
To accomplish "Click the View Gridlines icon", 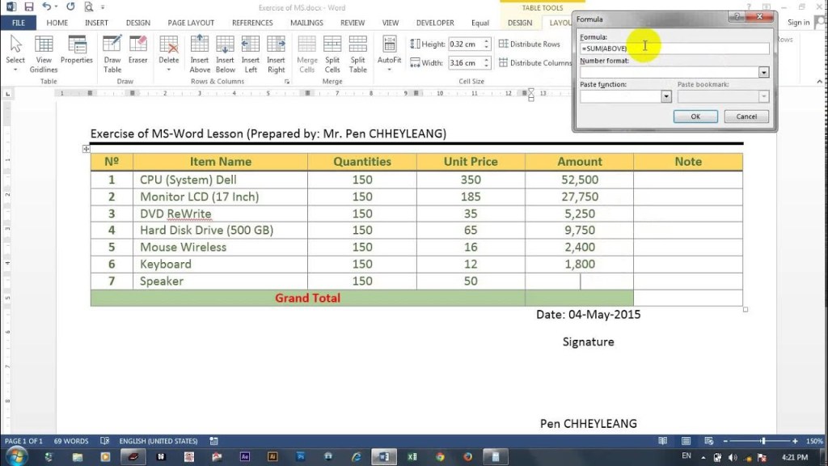I will tap(44, 53).
